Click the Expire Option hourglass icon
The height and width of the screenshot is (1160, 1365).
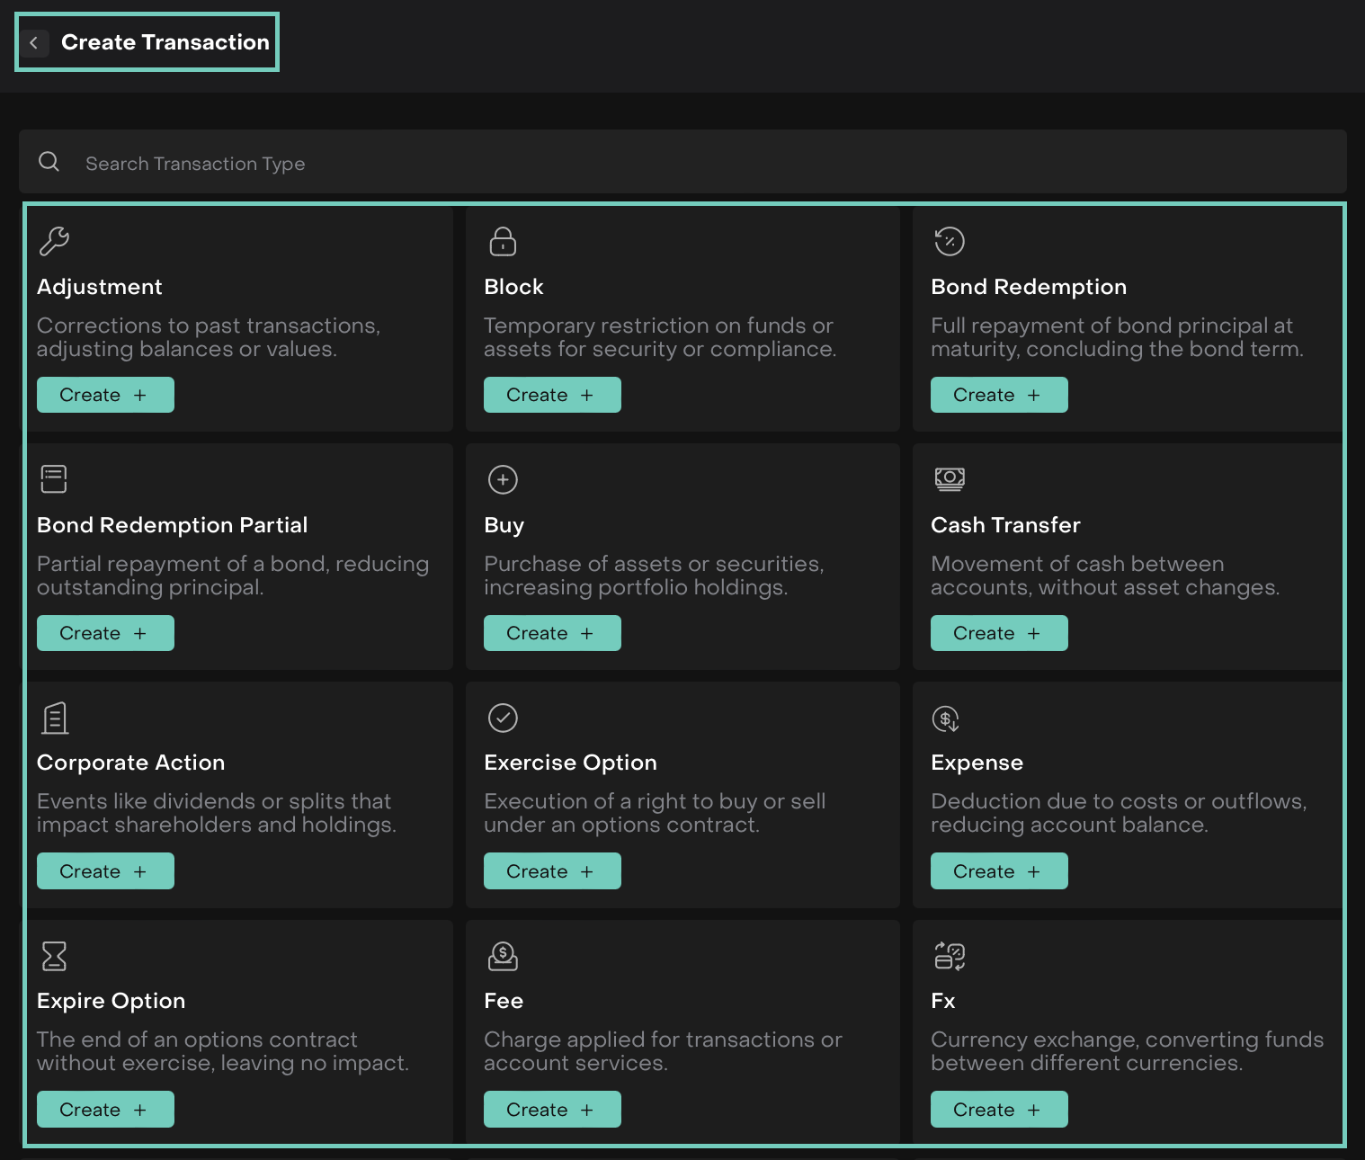coord(54,956)
